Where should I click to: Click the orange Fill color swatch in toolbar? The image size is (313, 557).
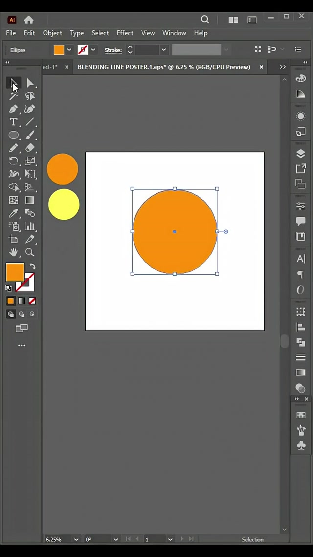pyautogui.click(x=14, y=272)
